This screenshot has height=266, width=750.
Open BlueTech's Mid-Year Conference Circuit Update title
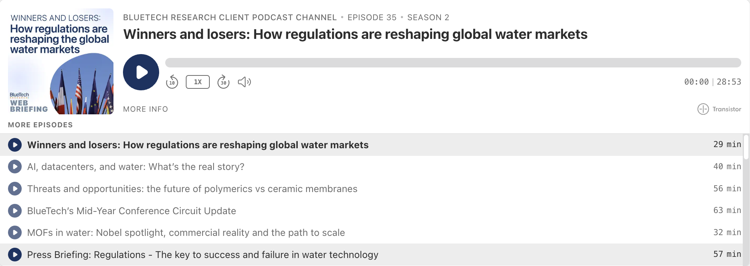point(132,211)
